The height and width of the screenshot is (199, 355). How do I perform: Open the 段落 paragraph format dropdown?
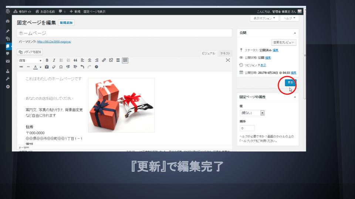(30, 60)
